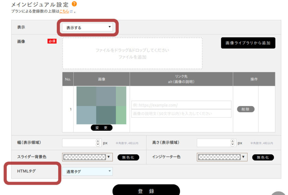
Task: Open the こちら plan limits link
Action: point(64,11)
